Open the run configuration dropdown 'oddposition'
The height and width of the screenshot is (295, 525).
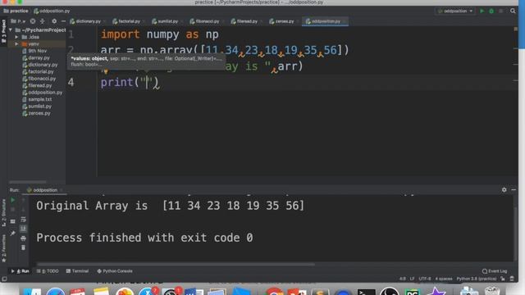coord(455,11)
